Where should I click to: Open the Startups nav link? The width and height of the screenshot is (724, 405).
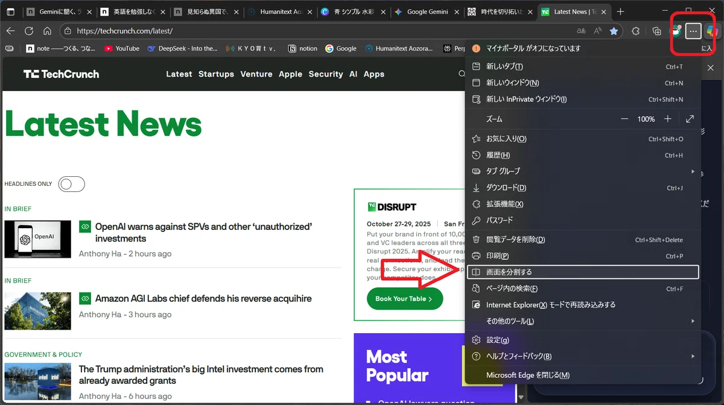pyautogui.click(x=216, y=74)
